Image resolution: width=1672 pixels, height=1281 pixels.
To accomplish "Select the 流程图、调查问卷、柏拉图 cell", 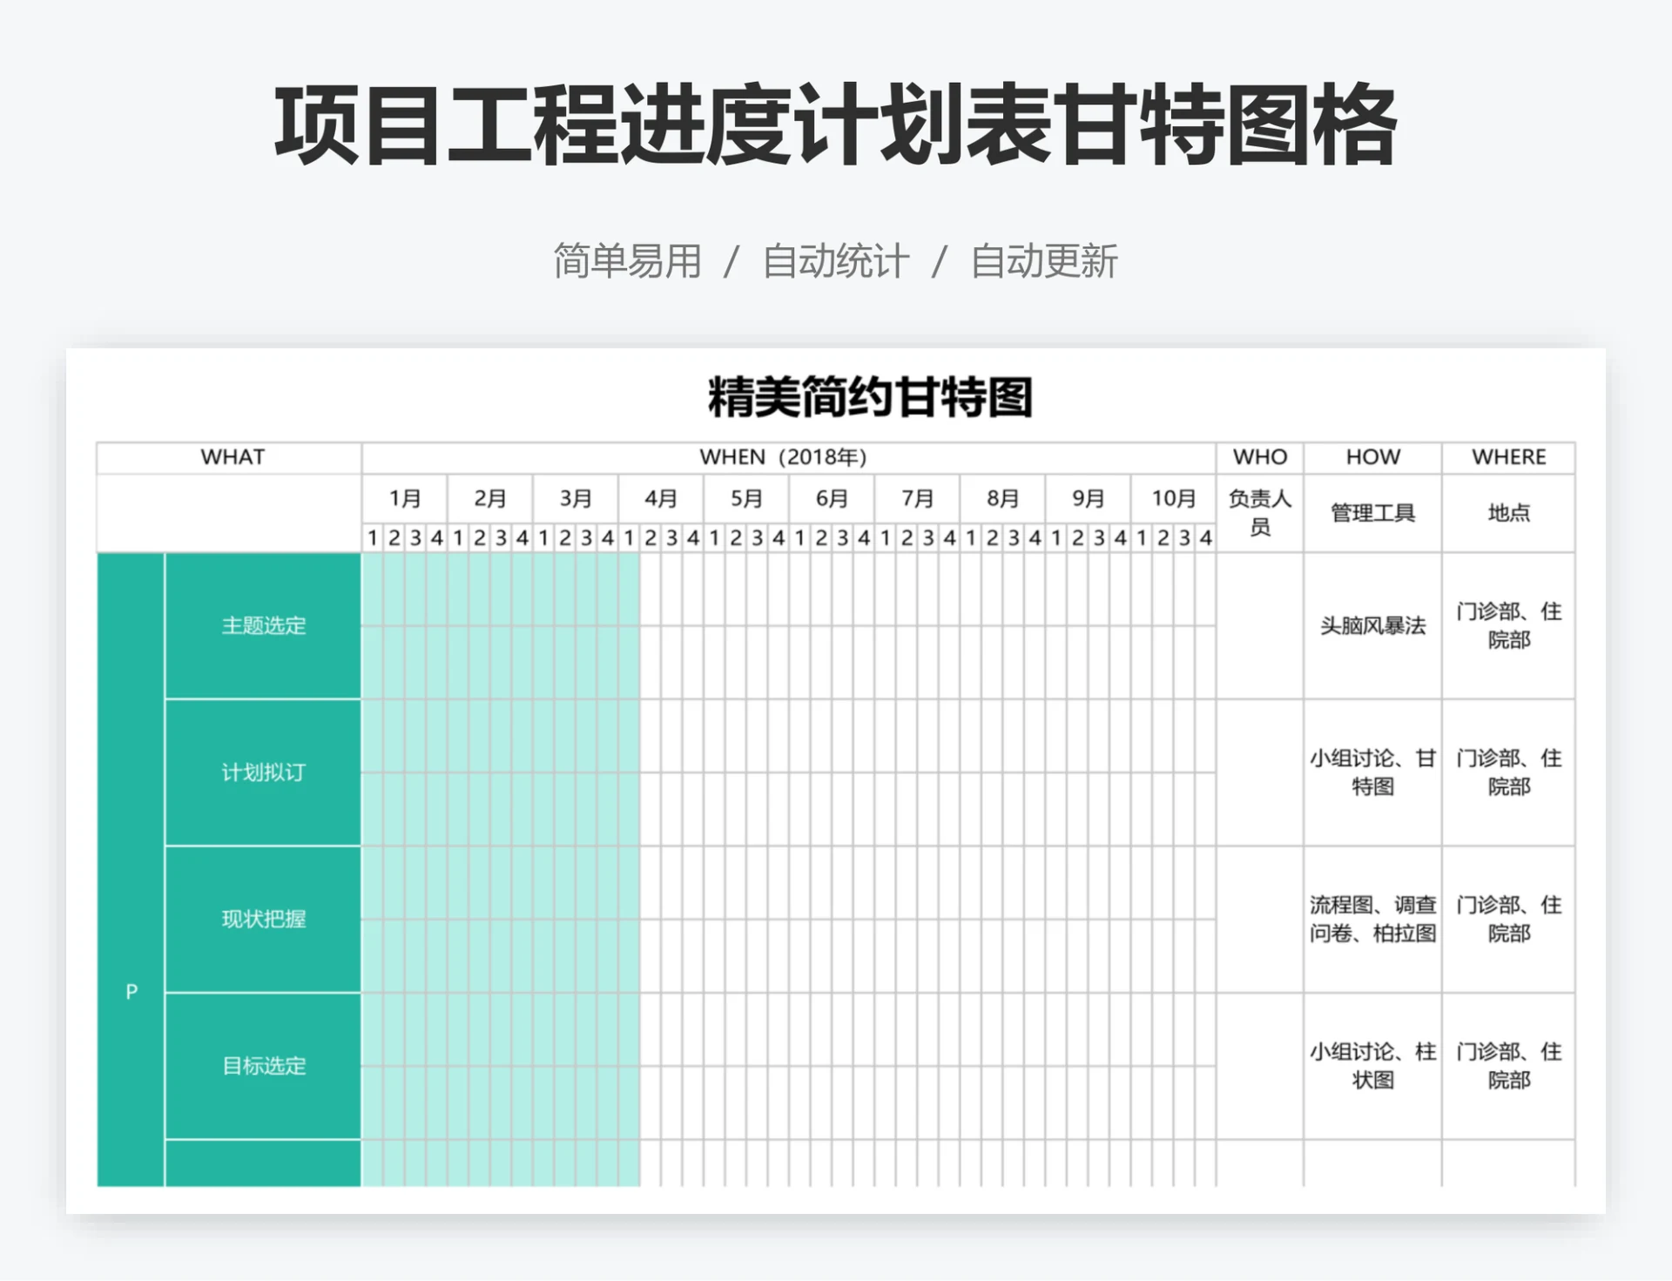I will (x=1372, y=919).
